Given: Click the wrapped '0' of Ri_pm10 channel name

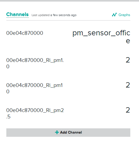Looking at the screenshot, I should coord(8,91).
